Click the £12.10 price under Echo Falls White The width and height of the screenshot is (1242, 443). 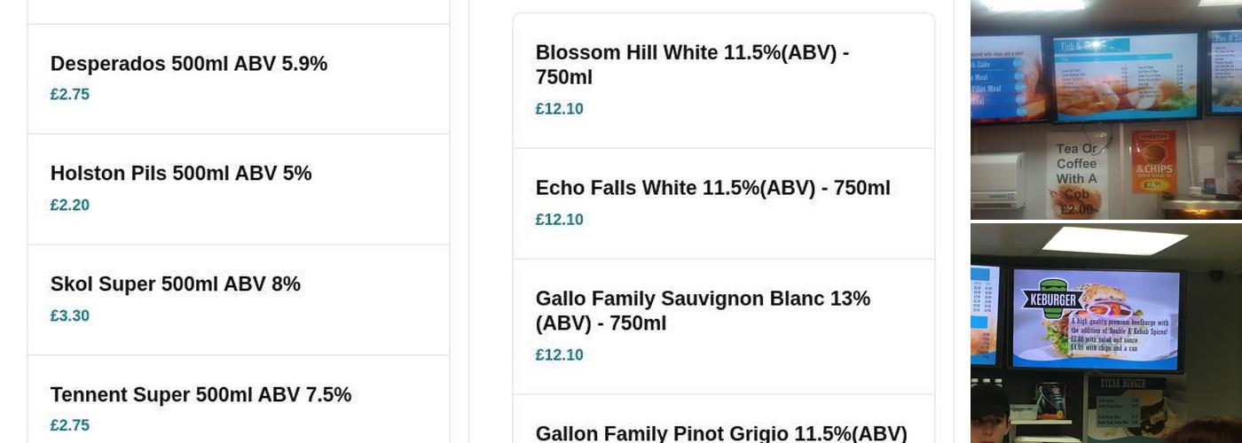coord(560,220)
